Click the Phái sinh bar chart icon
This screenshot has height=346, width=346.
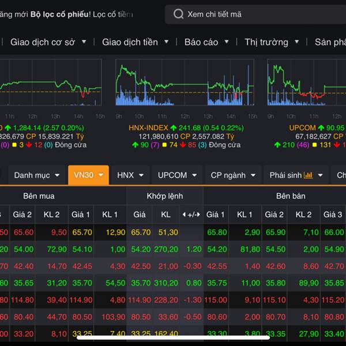click(308, 175)
